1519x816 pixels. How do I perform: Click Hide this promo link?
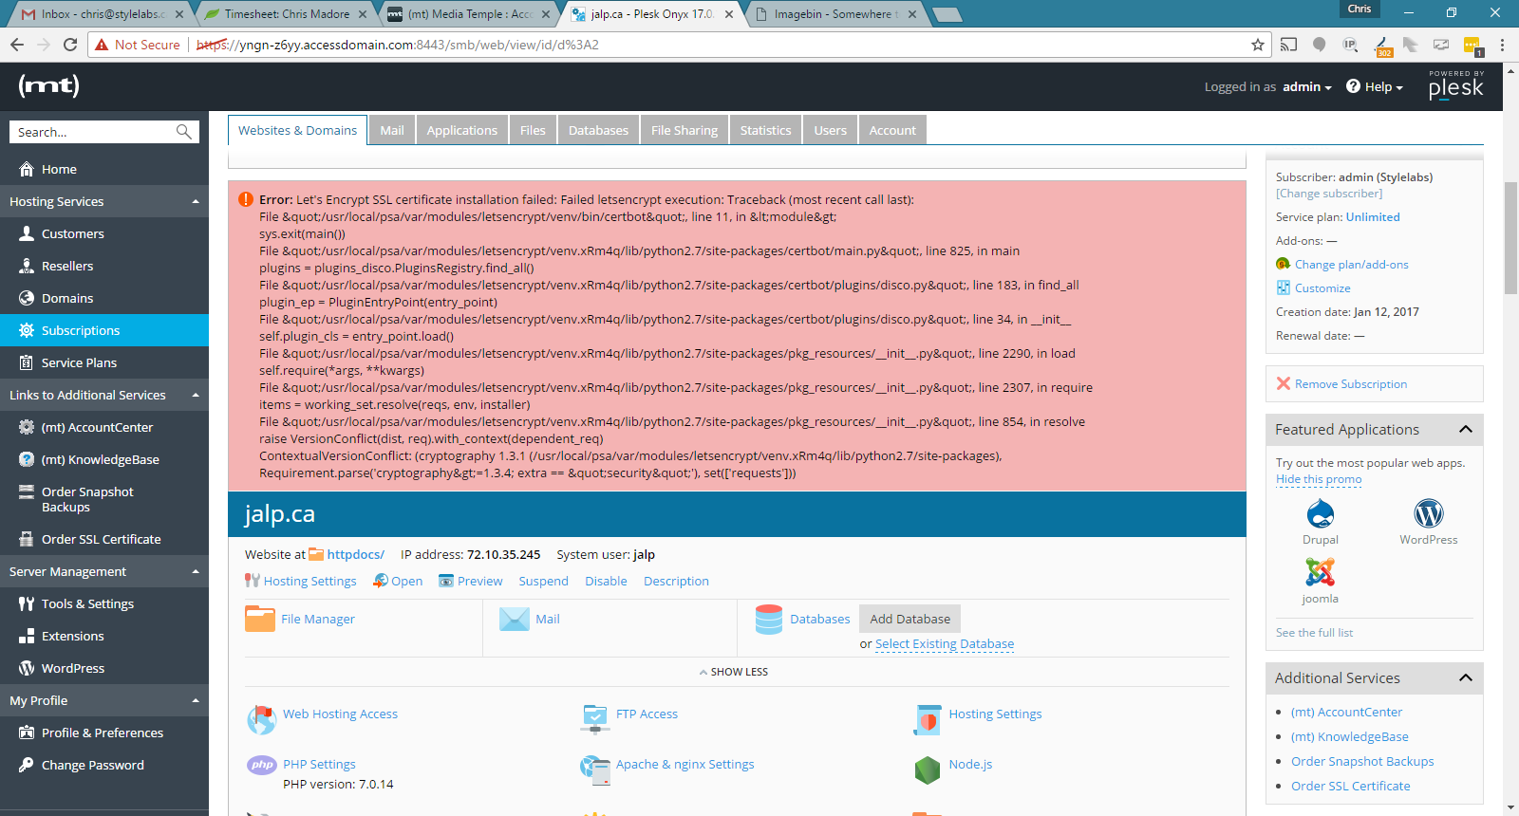click(x=1319, y=479)
